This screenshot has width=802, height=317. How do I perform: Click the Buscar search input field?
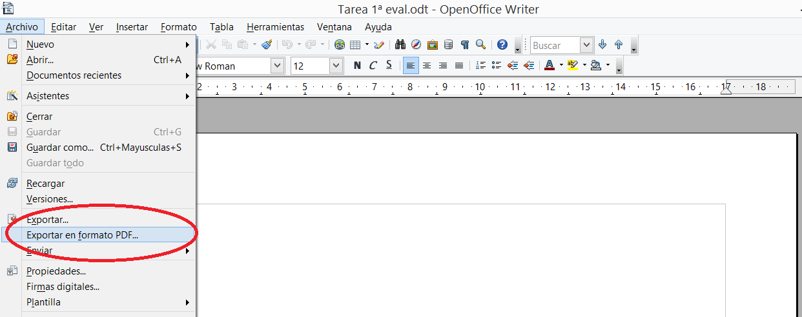click(555, 46)
